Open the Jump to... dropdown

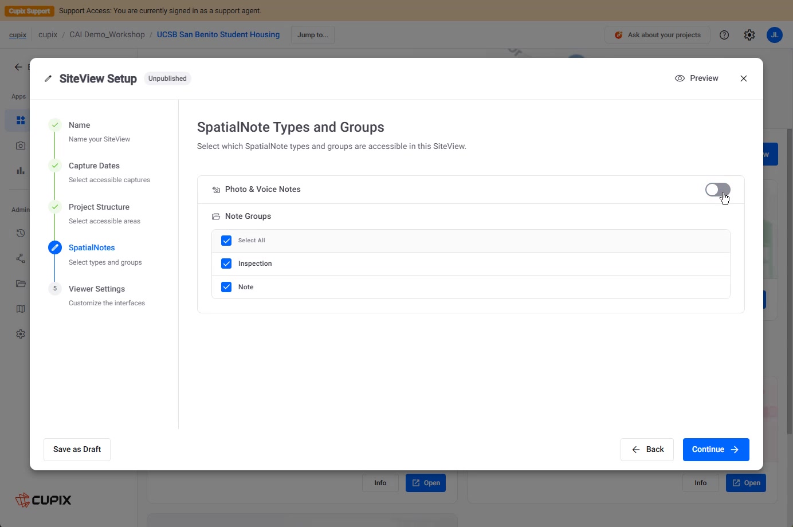313,35
